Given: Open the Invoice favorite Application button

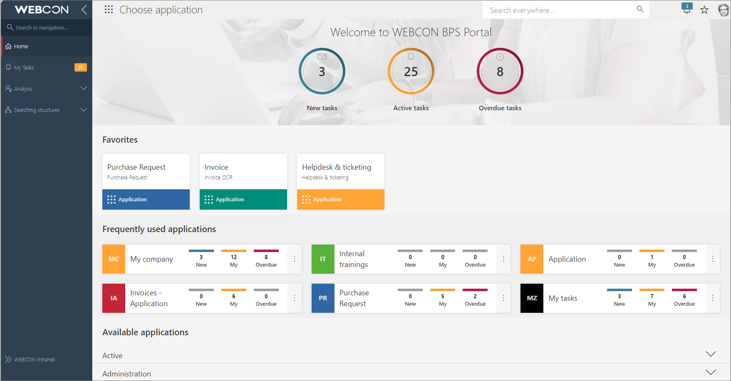Looking at the screenshot, I should [x=243, y=199].
